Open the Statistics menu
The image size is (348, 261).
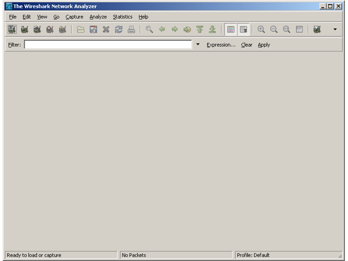tap(123, 17)
